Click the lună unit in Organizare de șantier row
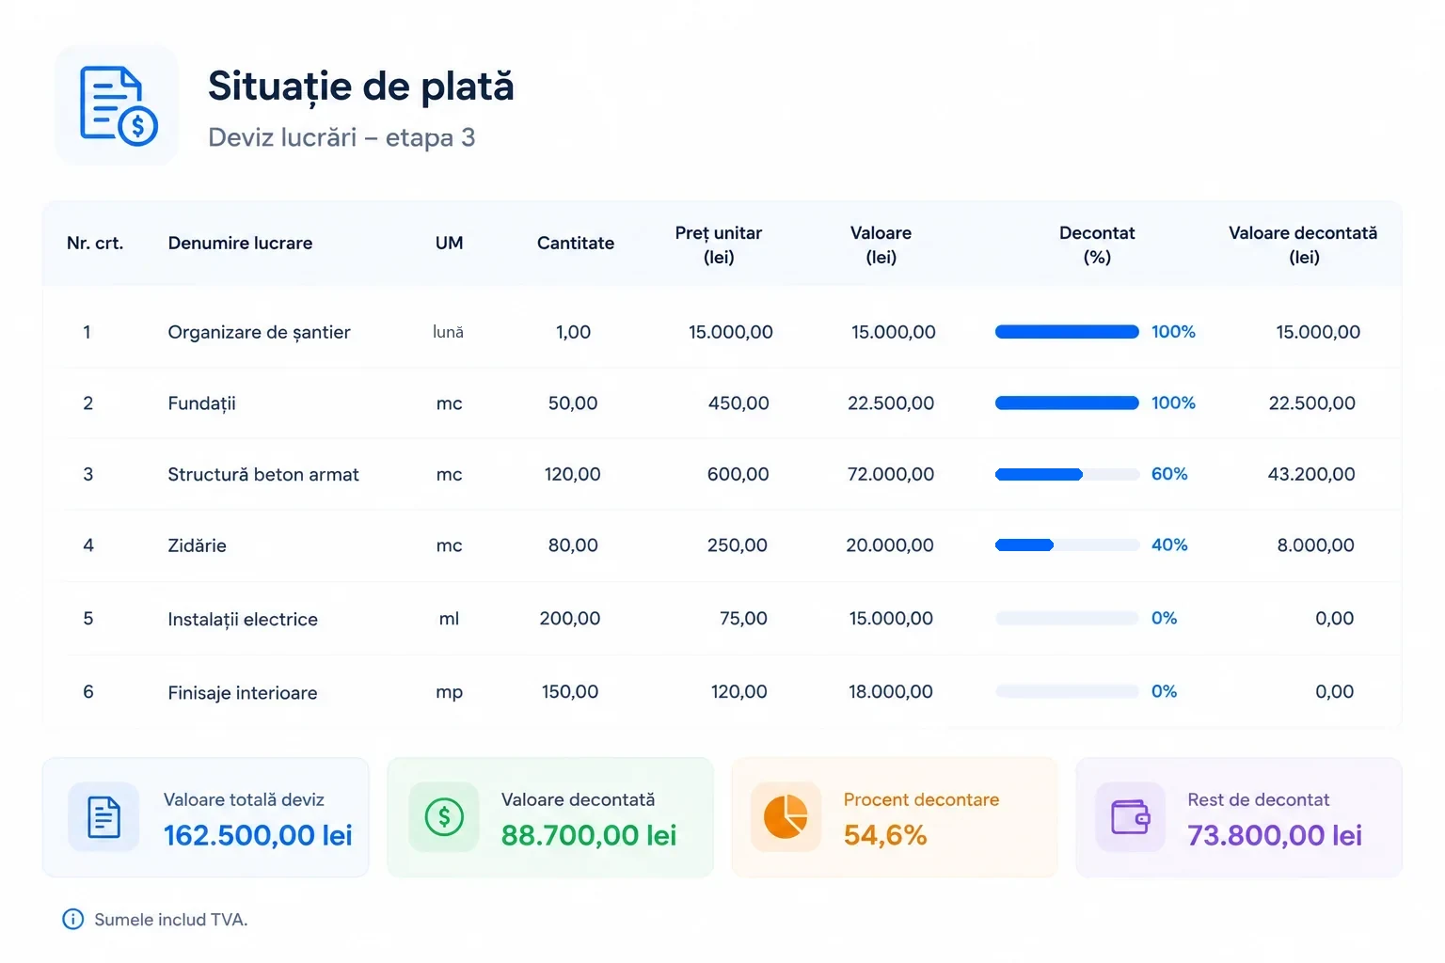1445x963 pixels. click(x=448, y=332)
